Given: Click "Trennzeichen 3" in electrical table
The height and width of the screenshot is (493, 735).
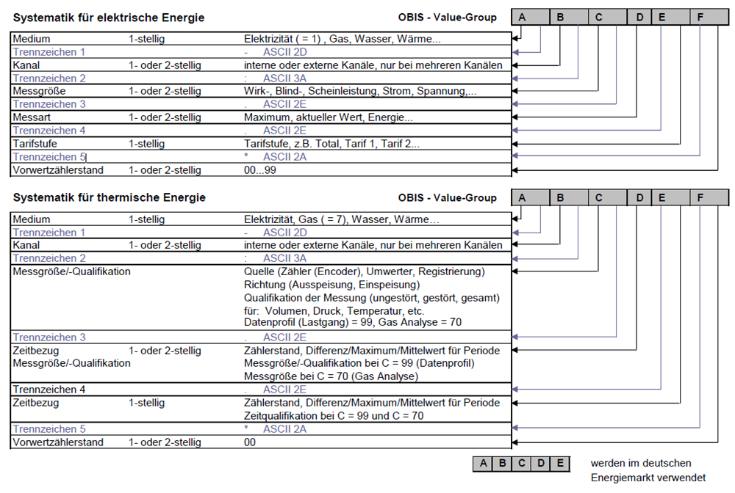Looking at the screenshot, I should 49,104.
